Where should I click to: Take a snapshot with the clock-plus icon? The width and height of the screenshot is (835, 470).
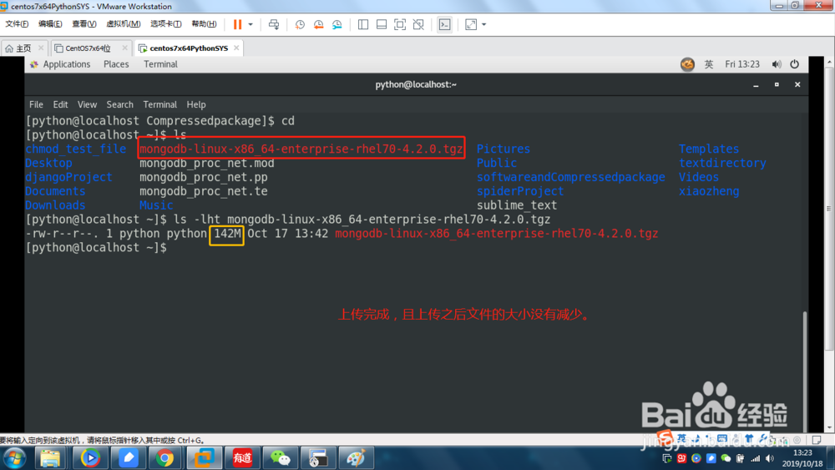pos(300,24)
